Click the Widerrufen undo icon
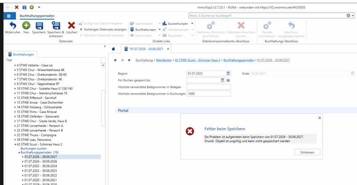The width and height of the screenshot is (357, 185). pos(13,25)
